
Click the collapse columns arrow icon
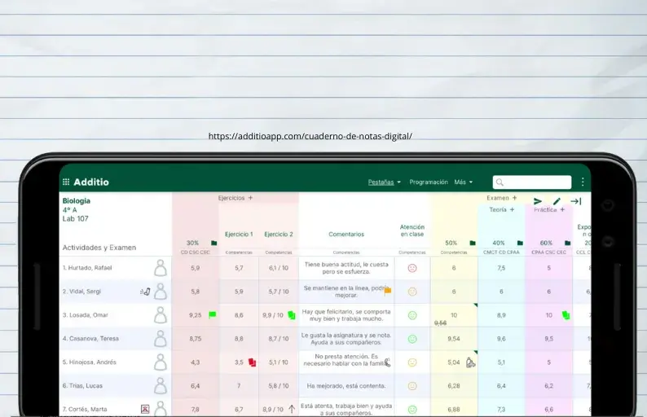pos(575,201)
